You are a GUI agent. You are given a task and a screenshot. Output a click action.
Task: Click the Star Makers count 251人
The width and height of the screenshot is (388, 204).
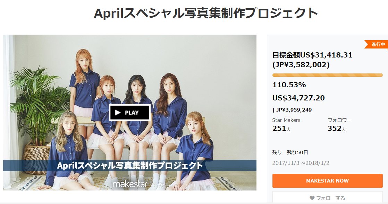click(x=281, y=128)
